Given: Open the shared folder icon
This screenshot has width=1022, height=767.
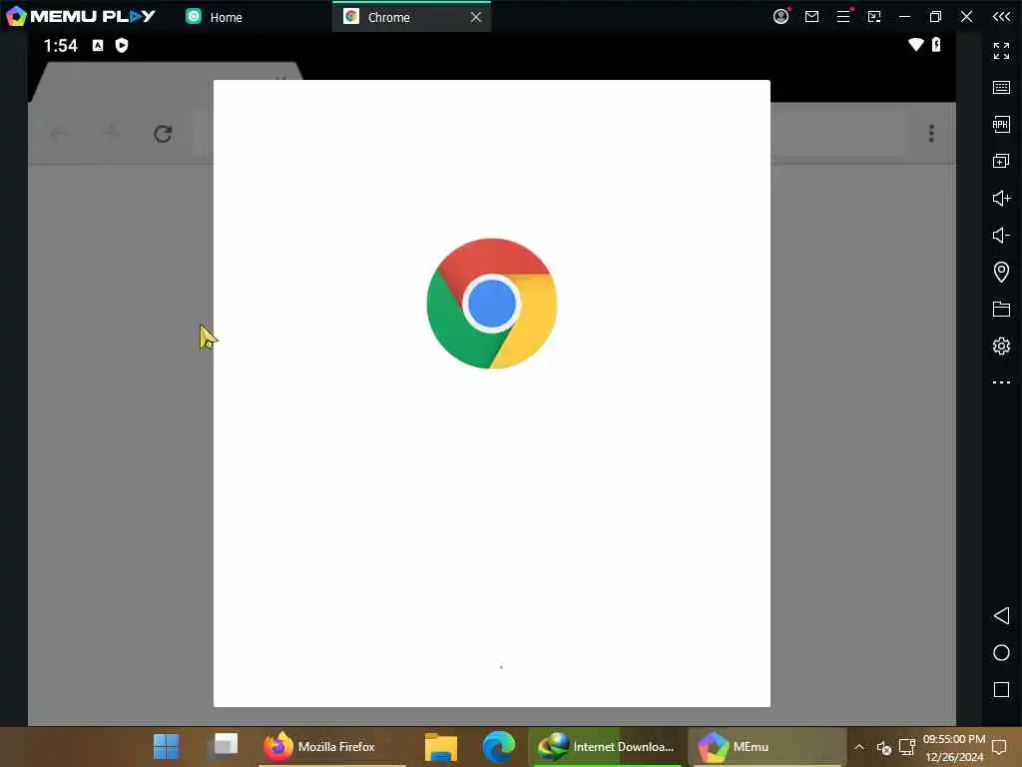Looking at the screenshot, I should point(1001,309).
